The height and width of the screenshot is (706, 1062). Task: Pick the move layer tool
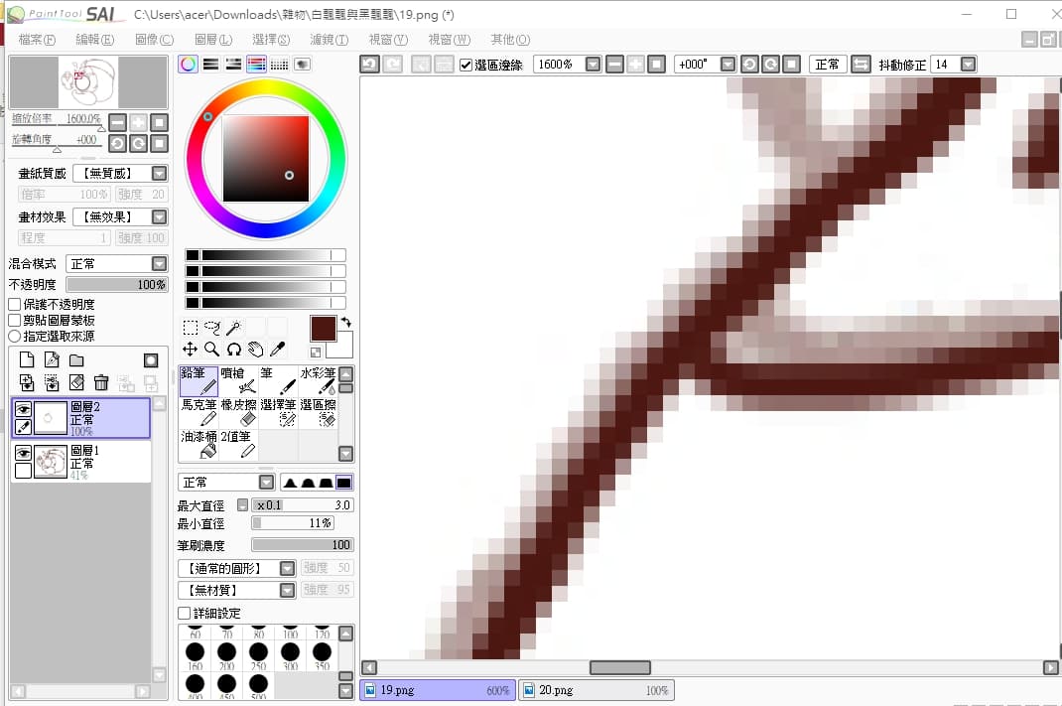click(191, 350)
